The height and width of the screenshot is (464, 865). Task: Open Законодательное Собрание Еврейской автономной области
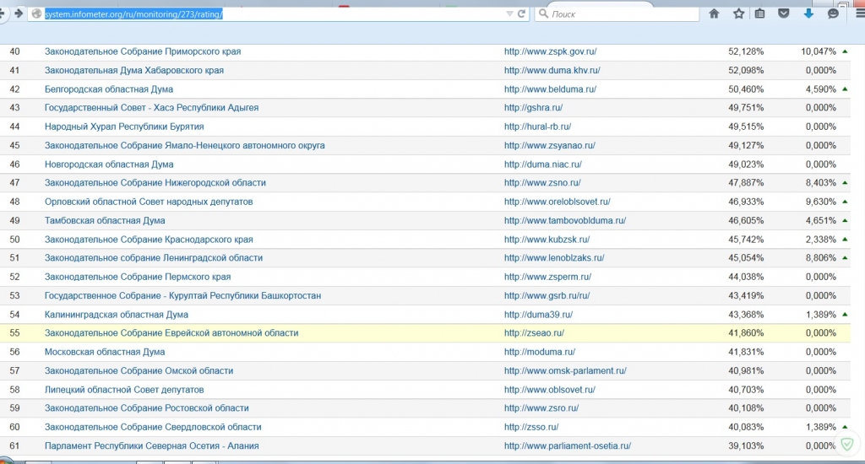pos(171,333)
